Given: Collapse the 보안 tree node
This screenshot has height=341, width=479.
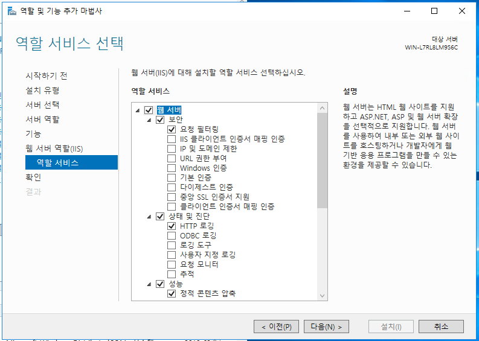Looking at the screenshot, I should click(149, 120).
